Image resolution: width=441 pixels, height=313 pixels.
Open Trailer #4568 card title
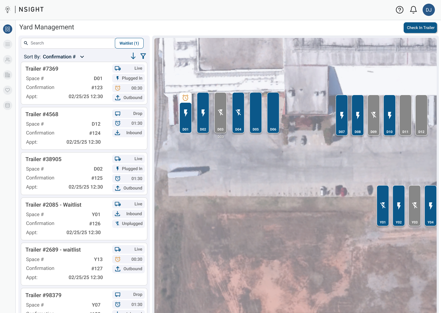pyautogui.click(x=42, y=114)
